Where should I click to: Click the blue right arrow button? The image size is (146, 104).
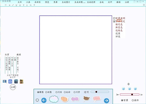tap(106, 101)
